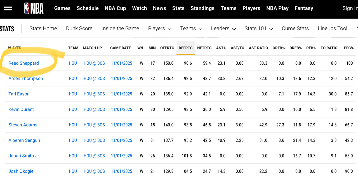358x179 pixels.
Task: Expand Players dropdown in stats subnav
Action: coord(160,29)
